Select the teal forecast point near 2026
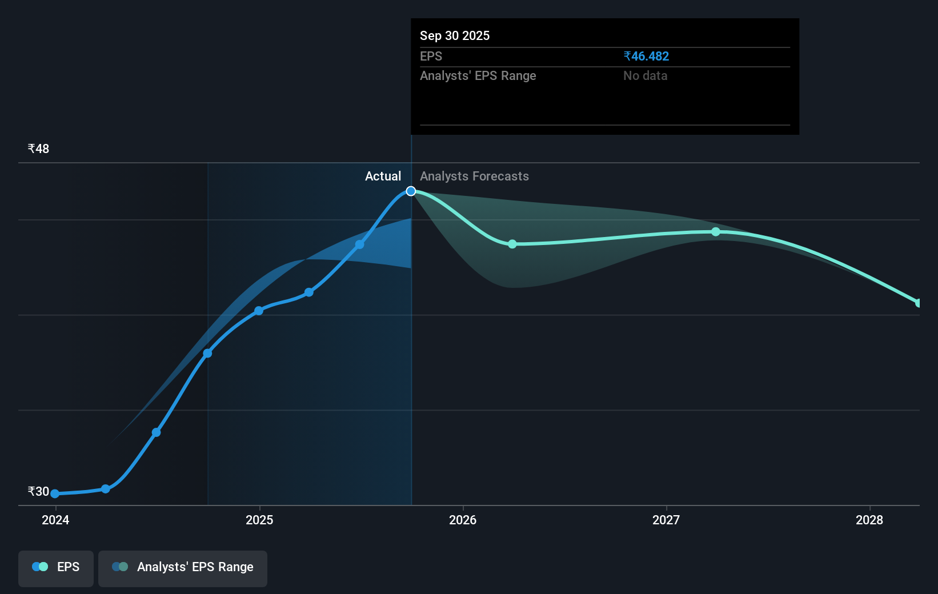The image size is (938, 594). [512, 244]
